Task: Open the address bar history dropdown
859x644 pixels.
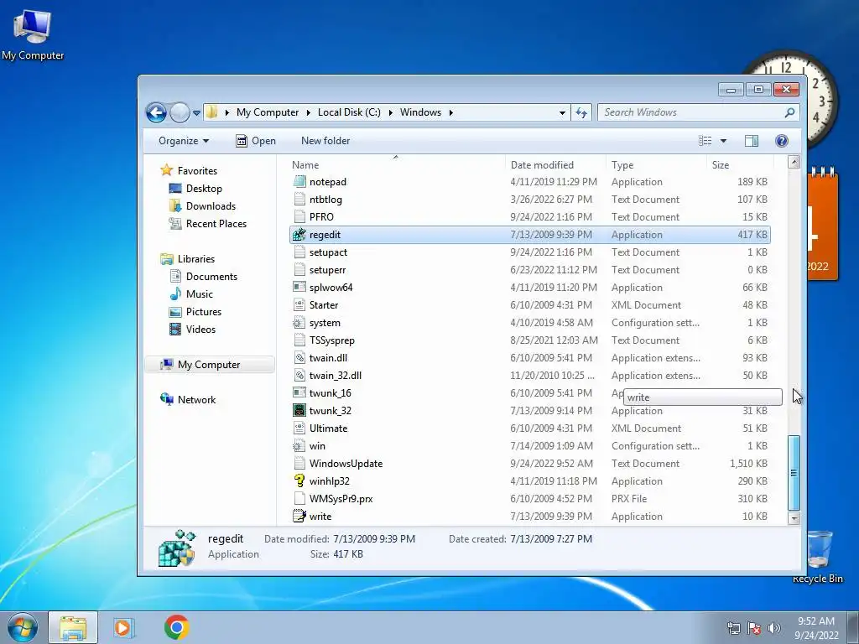Action: (562, 113)
